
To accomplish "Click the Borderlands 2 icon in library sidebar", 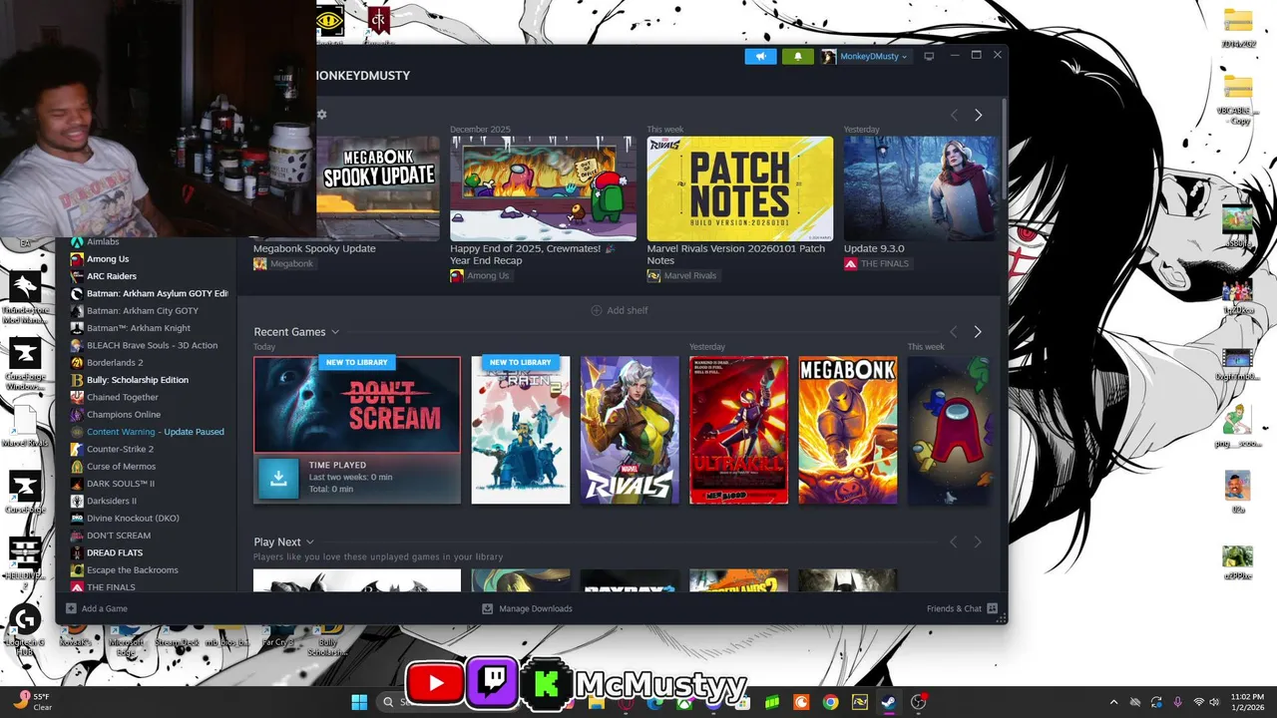I will click(x=77, y=363).
